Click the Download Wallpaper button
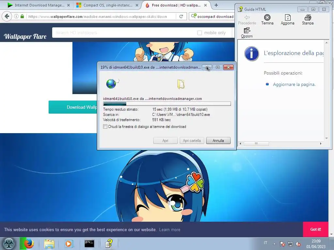This screenshot has width=334, height=250. [x=73, y=107]
